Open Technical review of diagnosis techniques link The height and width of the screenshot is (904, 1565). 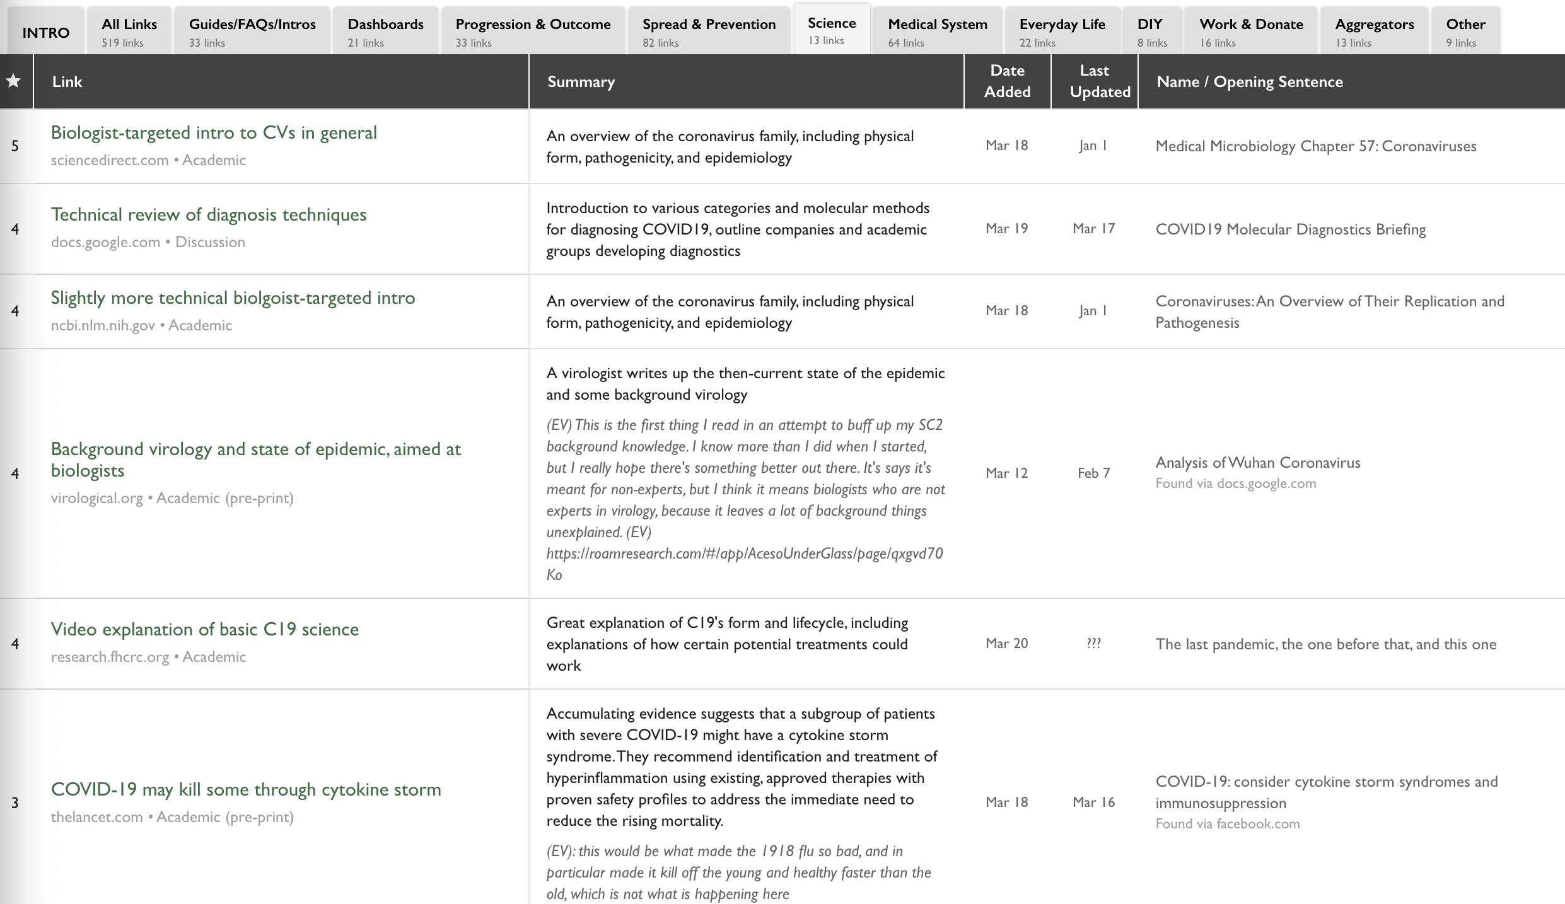click(208, 215)
